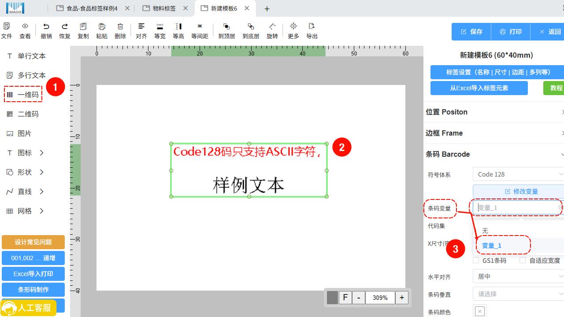This screenshot has height=317, width=564.
Task: Toggle the 自适应宽度 checkbox
Action: click(523, 261)
